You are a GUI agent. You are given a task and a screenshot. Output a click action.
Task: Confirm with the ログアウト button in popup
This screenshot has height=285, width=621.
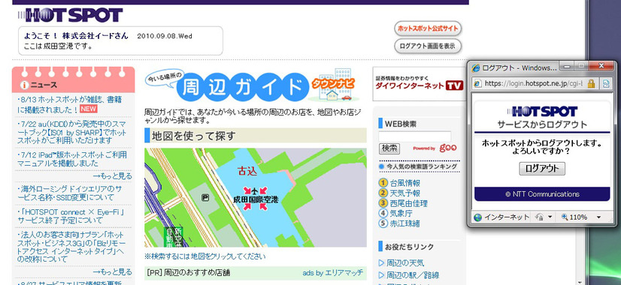click(542, 169)
